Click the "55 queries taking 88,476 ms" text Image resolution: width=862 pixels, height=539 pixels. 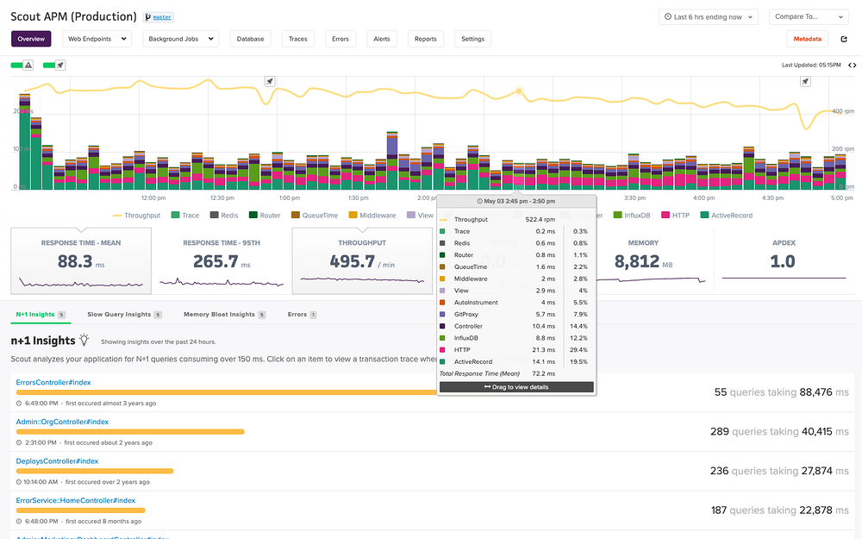click(781, 392)
